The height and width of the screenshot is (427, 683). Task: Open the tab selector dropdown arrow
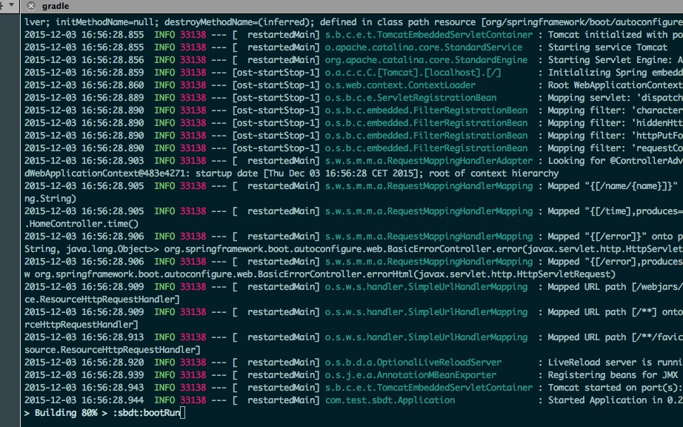[10, 5]
